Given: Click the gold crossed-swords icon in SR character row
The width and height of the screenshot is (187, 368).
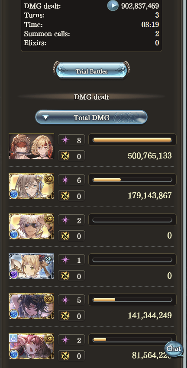Looking at the screenshot, I should 65,276.
